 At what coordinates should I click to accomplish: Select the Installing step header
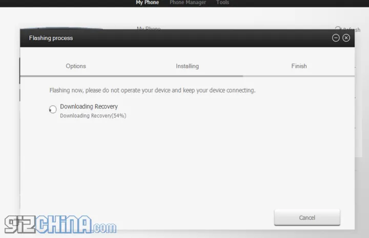click(187, 66)
